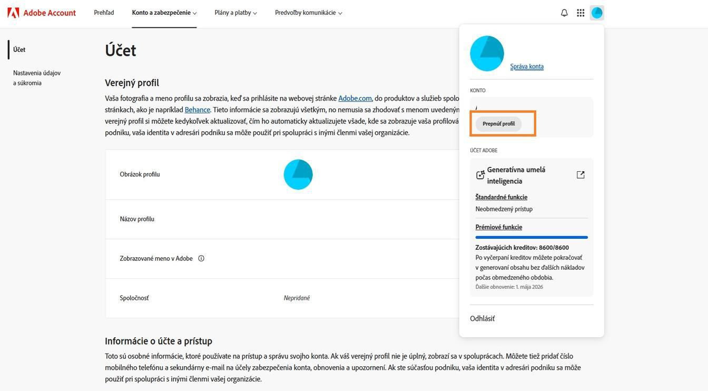708x391 pixels.
Task: Click the KONTO section label
Action: coord(478,91)
